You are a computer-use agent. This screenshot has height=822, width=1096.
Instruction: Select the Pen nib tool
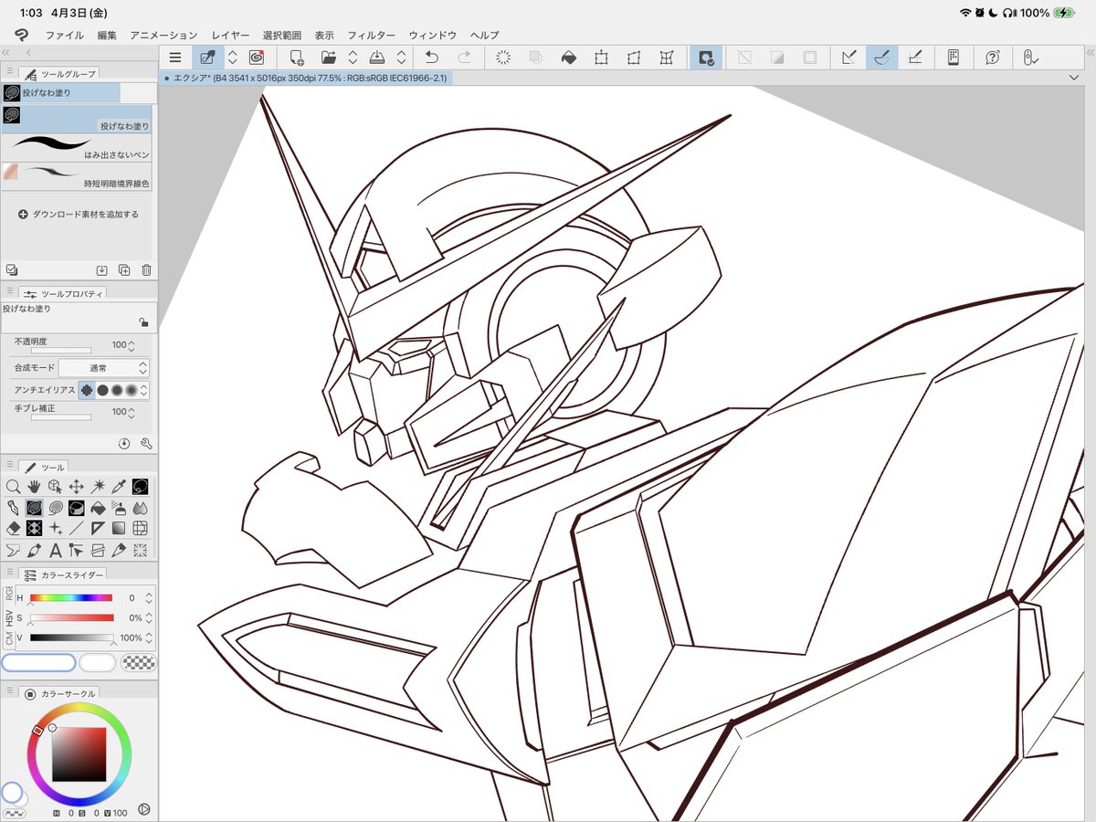(x=13, y=508)
